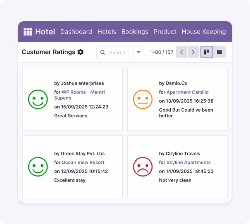Click sad face on Cityline Travels card

[143, 167]
